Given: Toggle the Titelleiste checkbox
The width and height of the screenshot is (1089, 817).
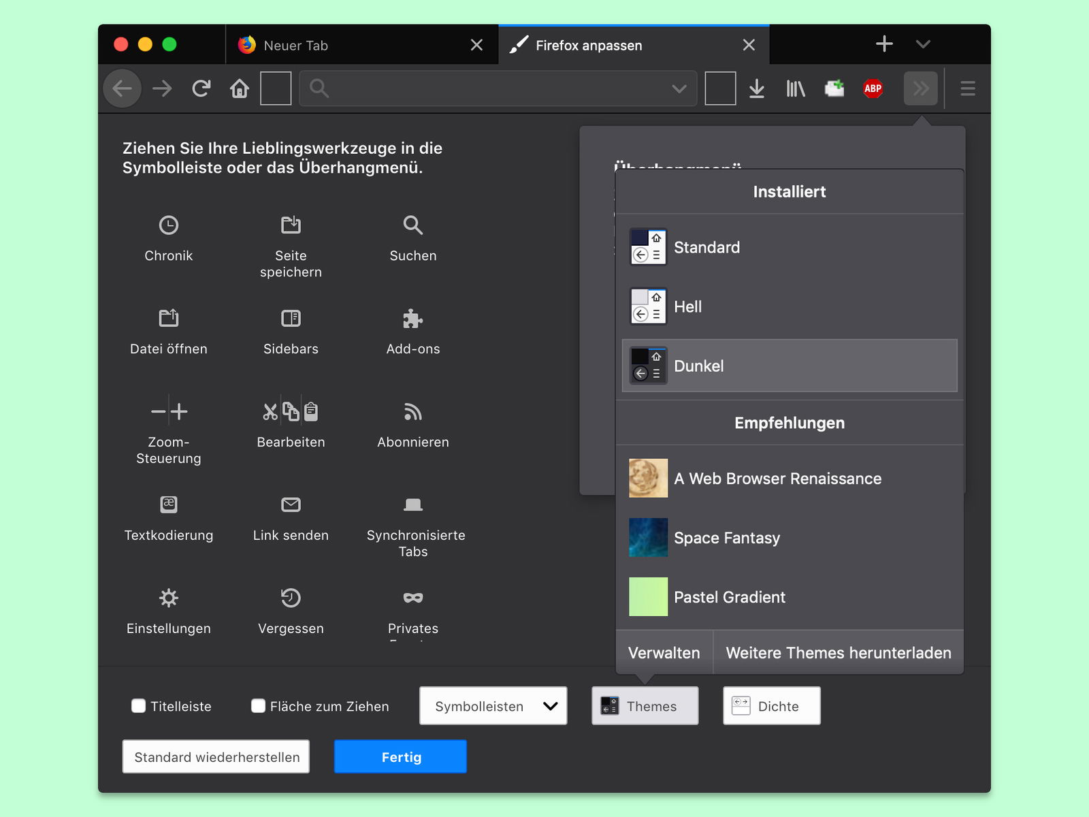Looking at the screenshot, I should coord(138,706).
